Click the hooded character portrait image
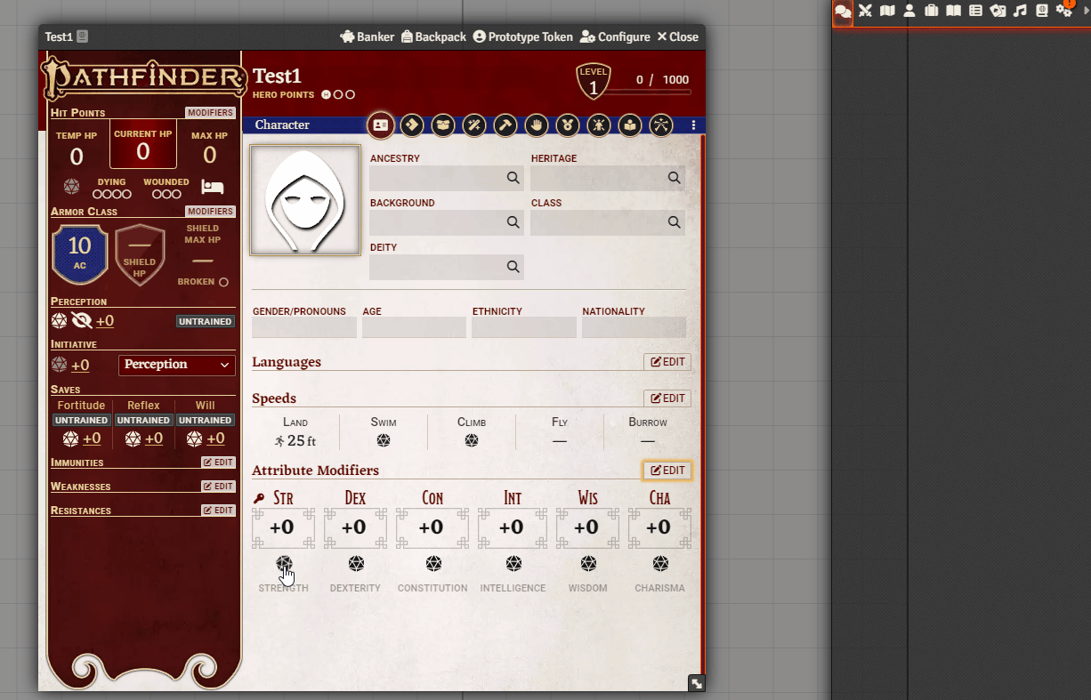This screenshot has width=1091, height=700. (x=305, y=200)
